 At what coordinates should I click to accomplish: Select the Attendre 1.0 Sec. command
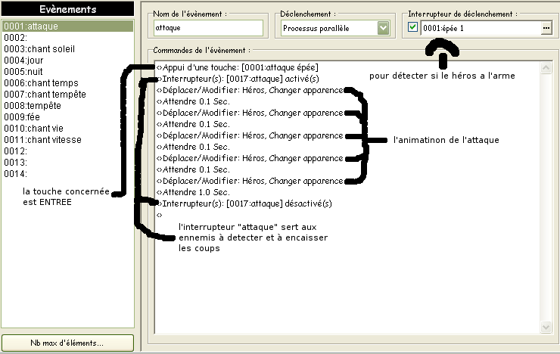[193, 192]
